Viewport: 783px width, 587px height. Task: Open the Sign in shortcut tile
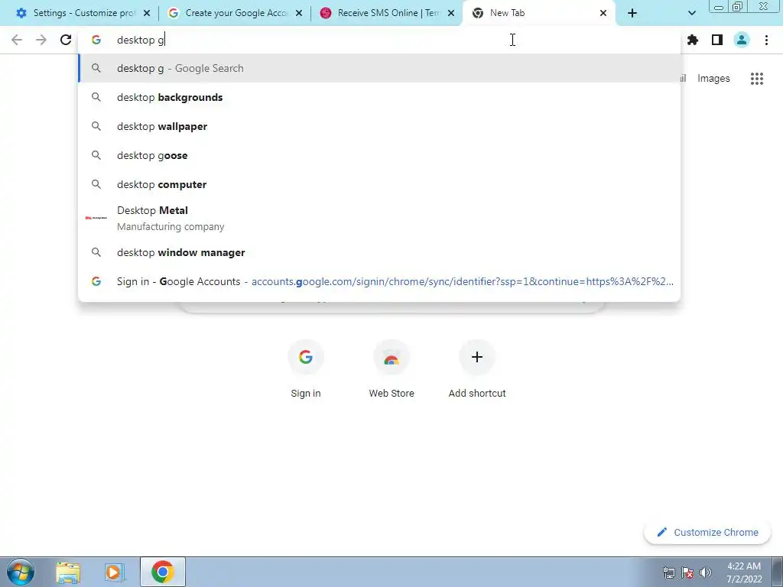click(306, 368)
